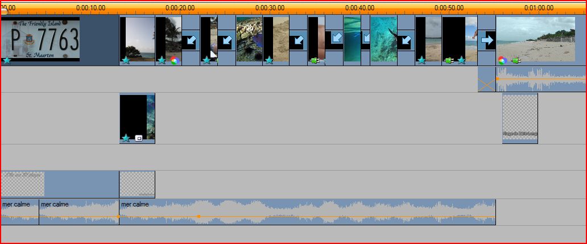Select the transition after the palm tree clip

191,40
